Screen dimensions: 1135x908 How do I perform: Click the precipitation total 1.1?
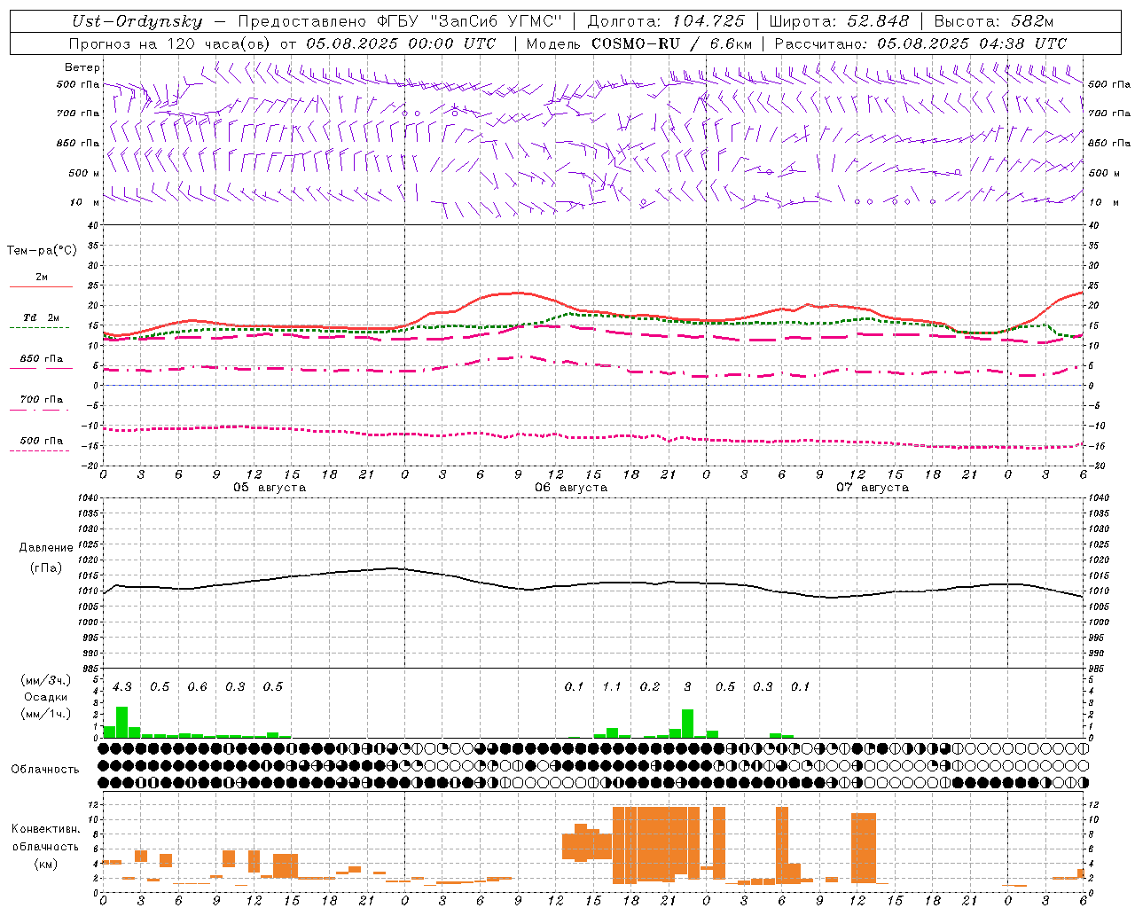click(612, 687)
